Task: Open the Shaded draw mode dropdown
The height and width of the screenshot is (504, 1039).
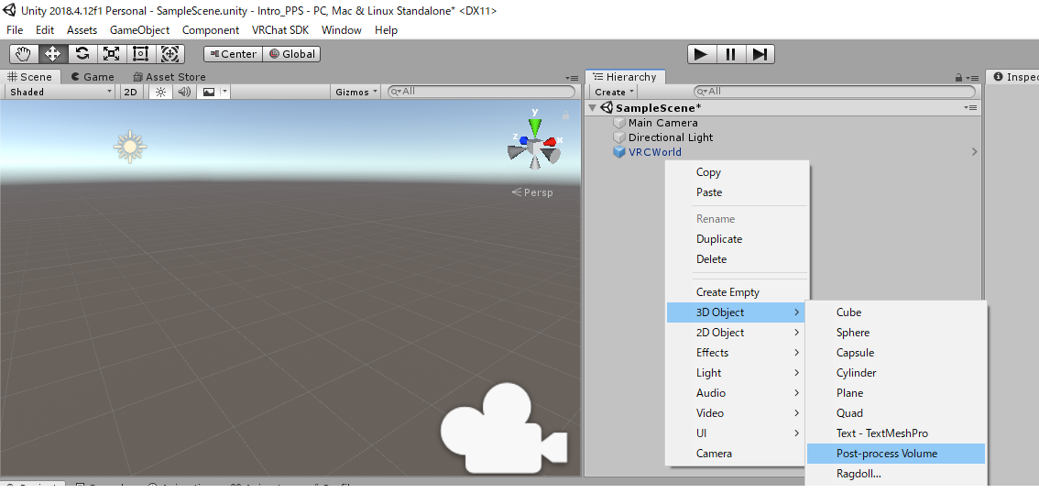Action: click(x=60, y=92)
